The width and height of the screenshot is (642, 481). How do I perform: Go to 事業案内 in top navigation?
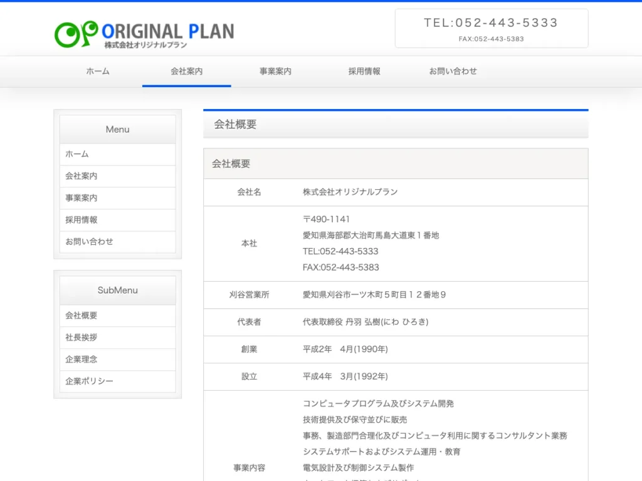276,71
